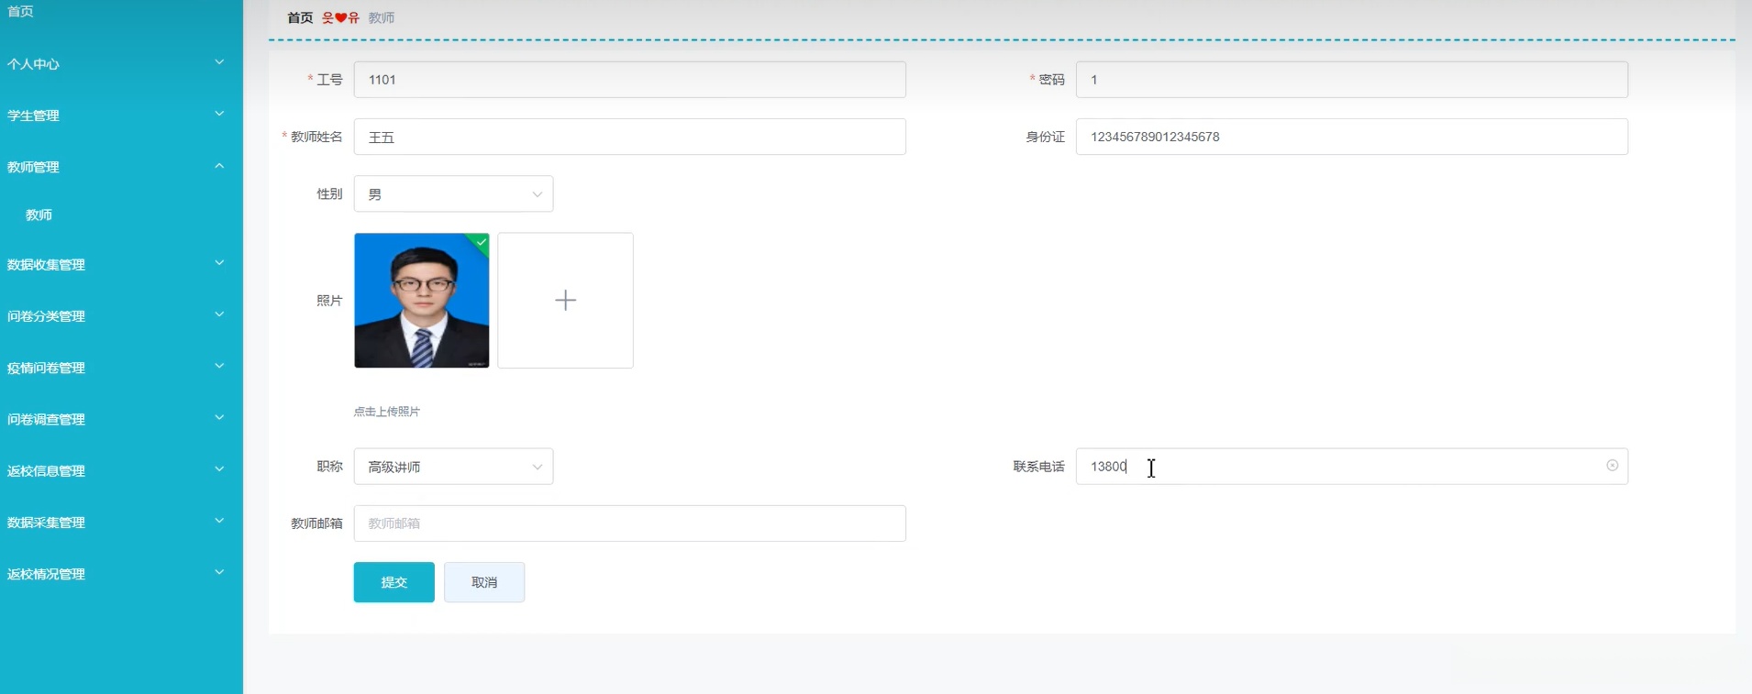Image resolution: width=1752 pixels, height=694 pixels.
Task: Open the 职称 dropdown showing 高级讲师
Action: [453, 467]
